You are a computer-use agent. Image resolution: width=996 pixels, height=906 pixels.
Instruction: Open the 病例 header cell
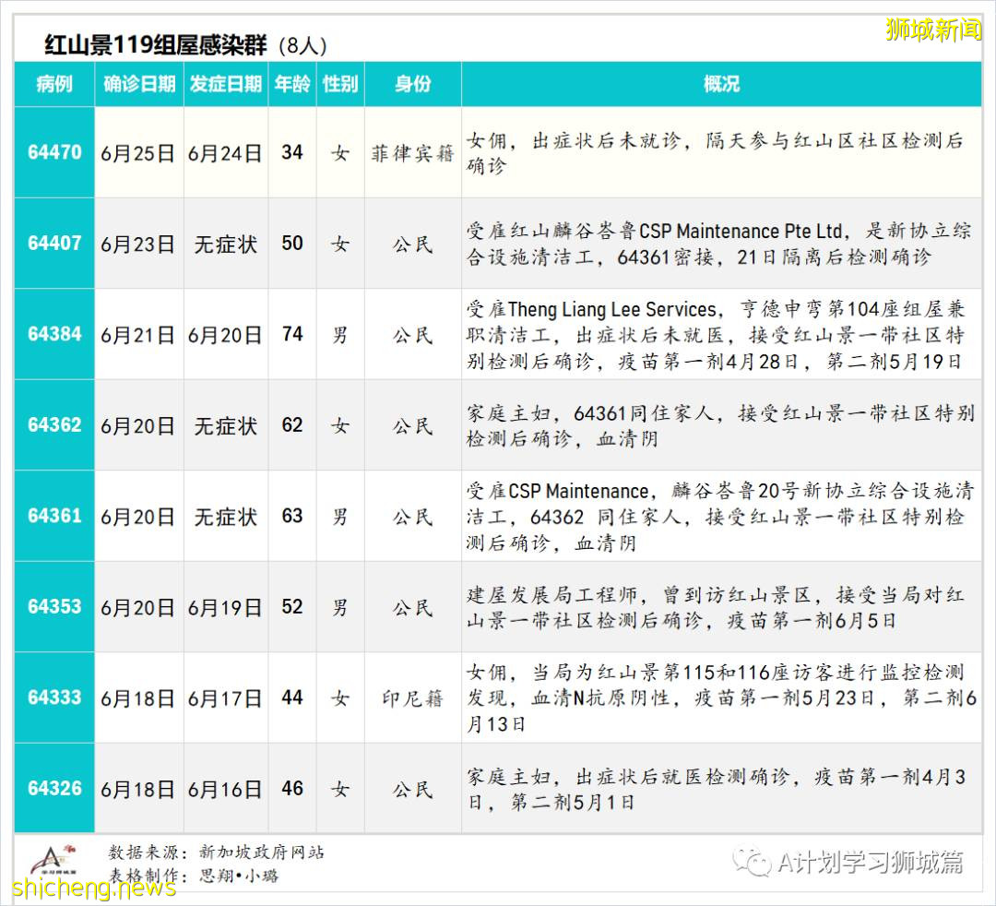click(x=53, y=84)
